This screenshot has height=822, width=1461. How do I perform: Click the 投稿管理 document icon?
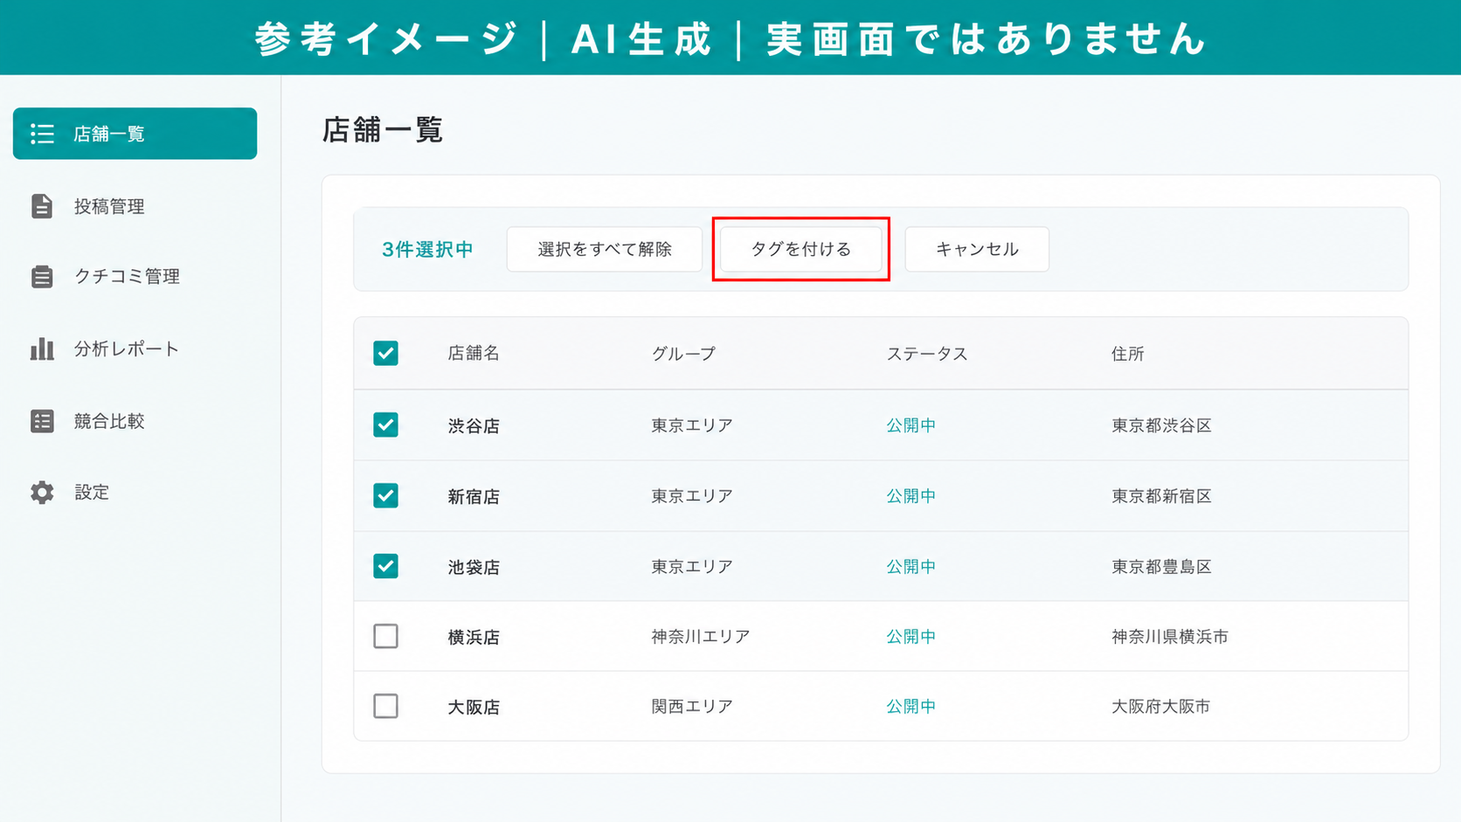[x=42, y=206]
